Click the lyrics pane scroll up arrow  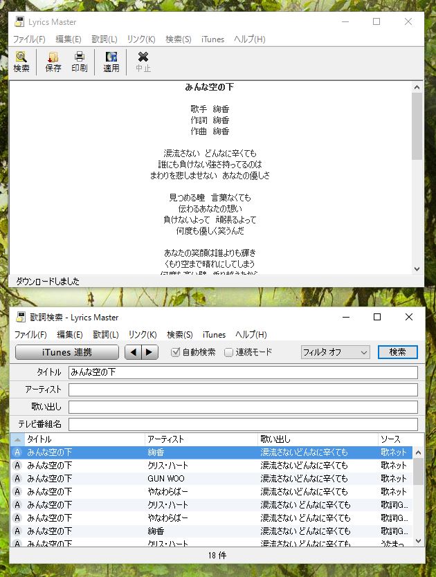[x=417, y=88]
